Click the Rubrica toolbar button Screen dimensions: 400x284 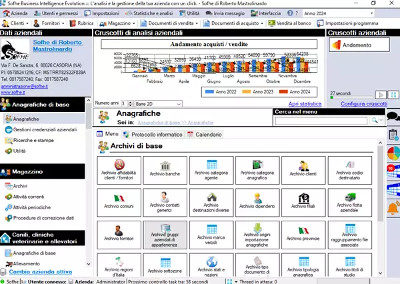click(x=81, y=23)
